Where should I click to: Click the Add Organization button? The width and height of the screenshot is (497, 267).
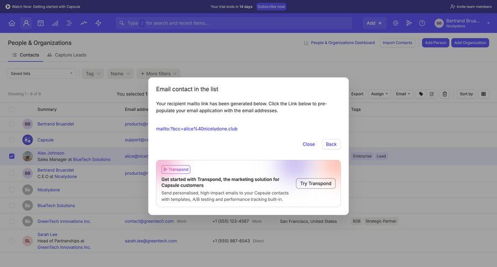(x=470, y=43)
